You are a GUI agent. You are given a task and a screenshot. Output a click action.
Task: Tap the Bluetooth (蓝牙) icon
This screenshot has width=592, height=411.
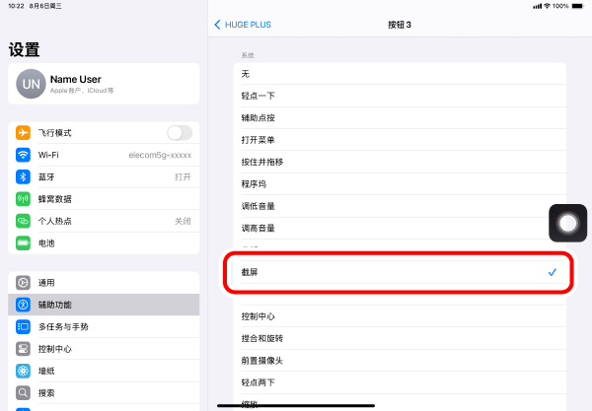click(23, 176)
